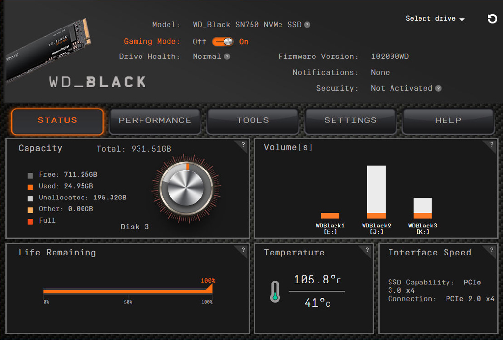Image resolution: width=503 pixels, height=340 pixels.
Task: Switch to the Performance tab
Action: click(155, 121)
